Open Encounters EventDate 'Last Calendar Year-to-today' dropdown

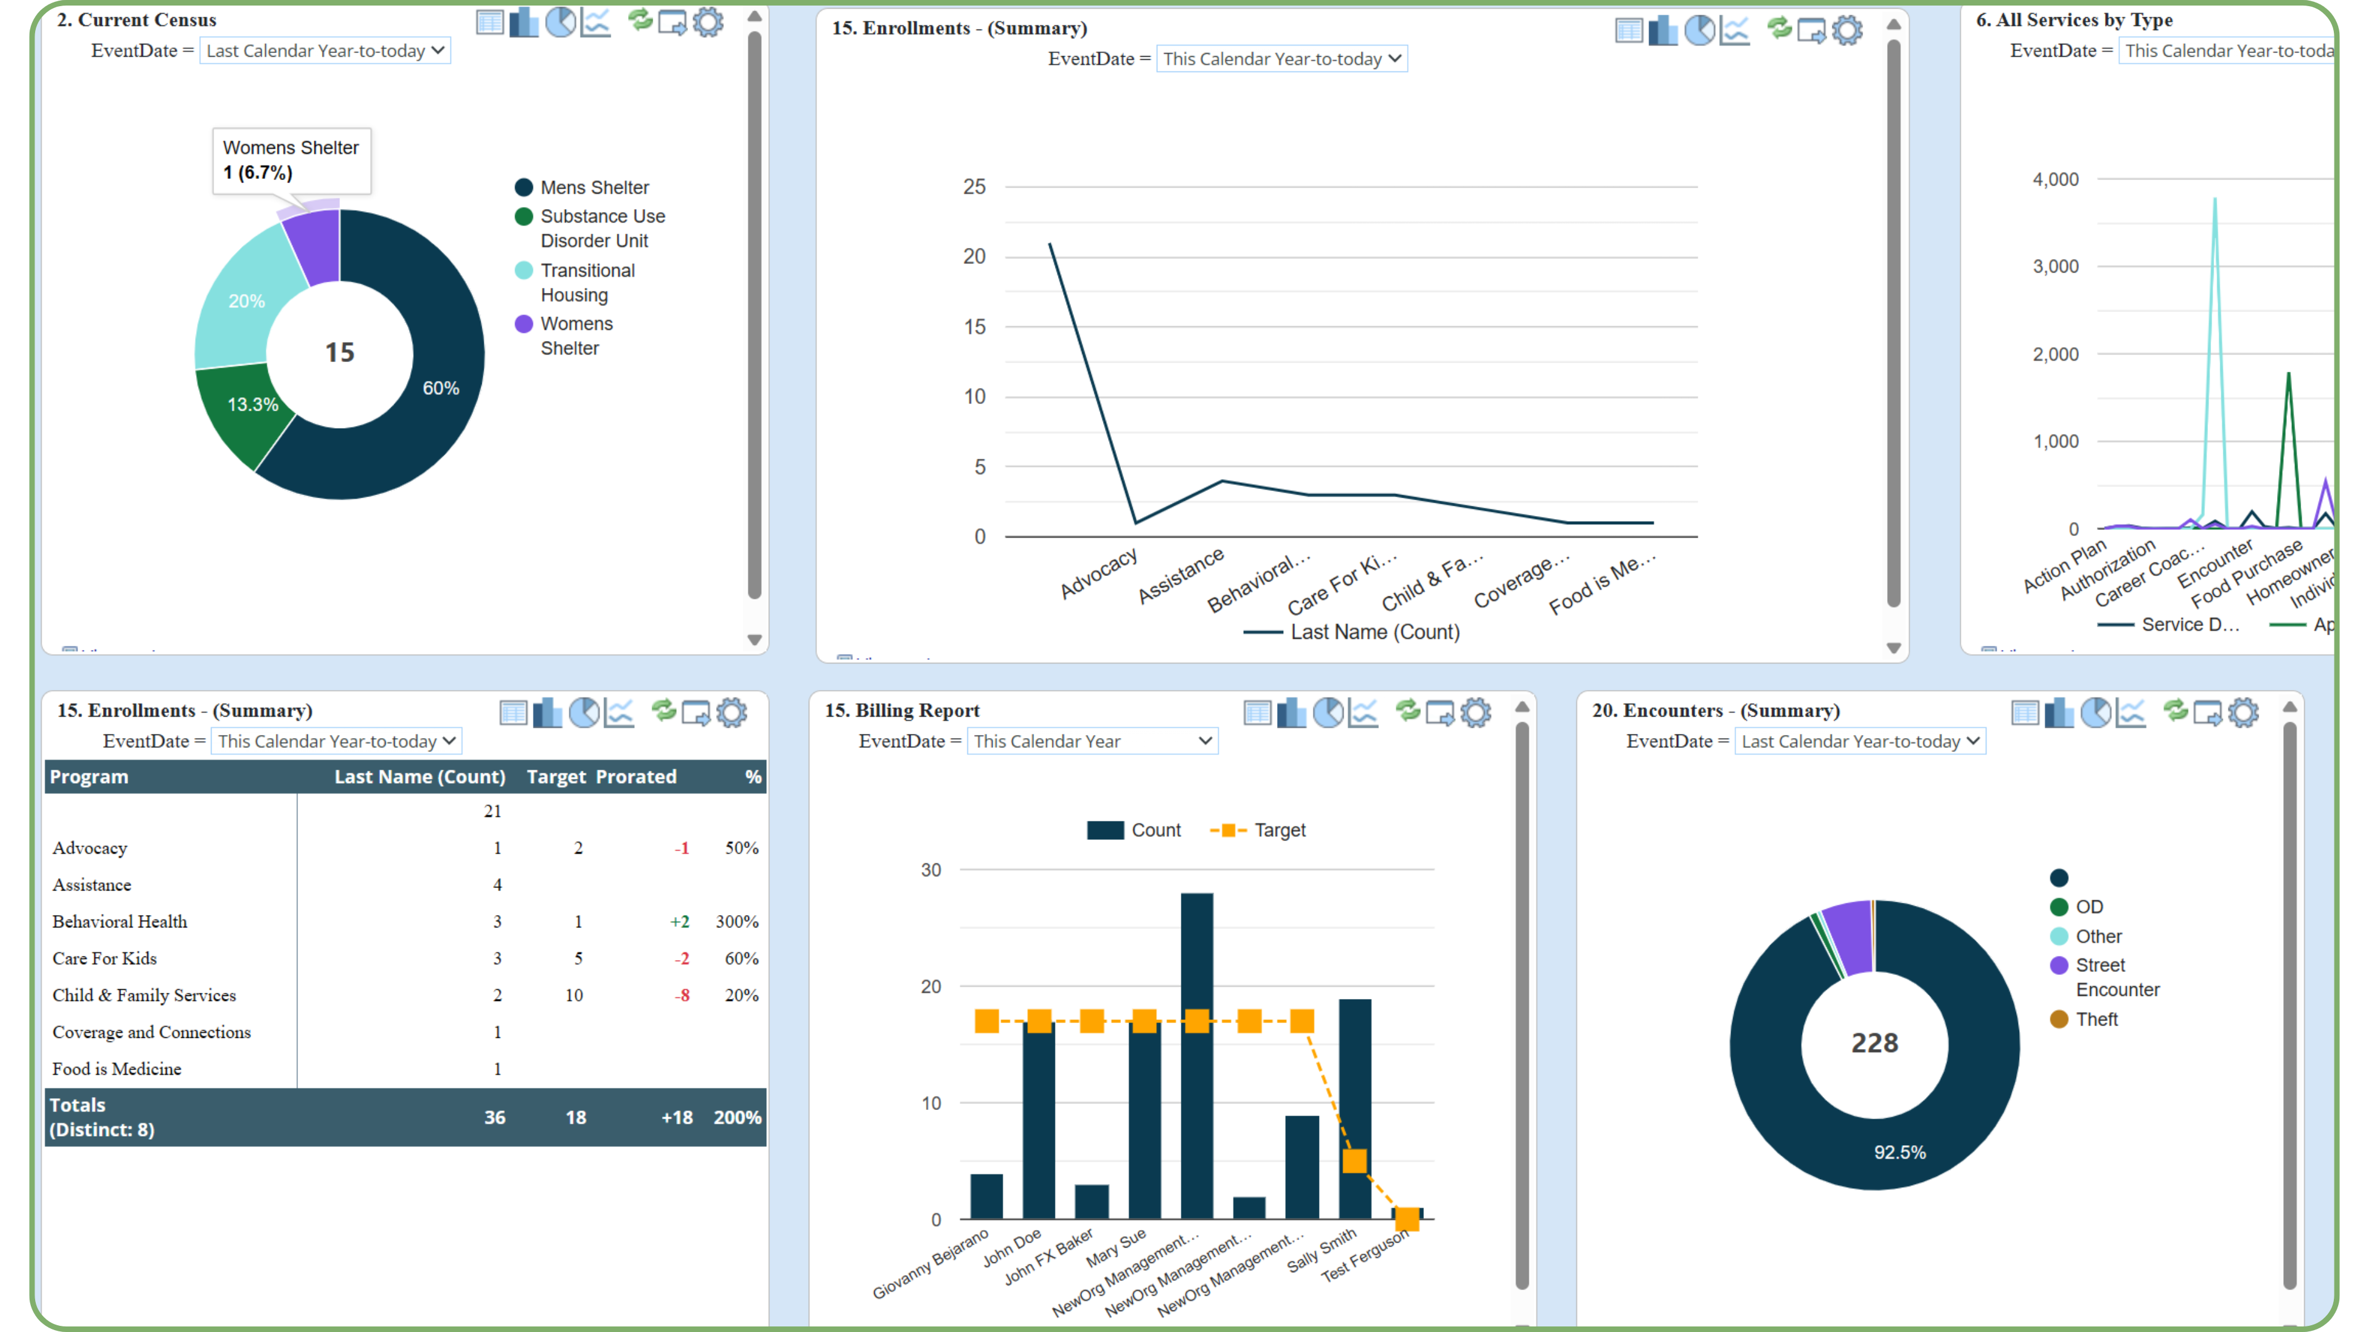[1859, 741]
